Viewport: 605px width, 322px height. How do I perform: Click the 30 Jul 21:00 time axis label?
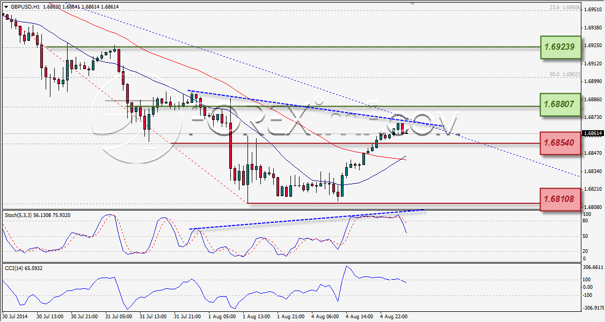[84, 317]
